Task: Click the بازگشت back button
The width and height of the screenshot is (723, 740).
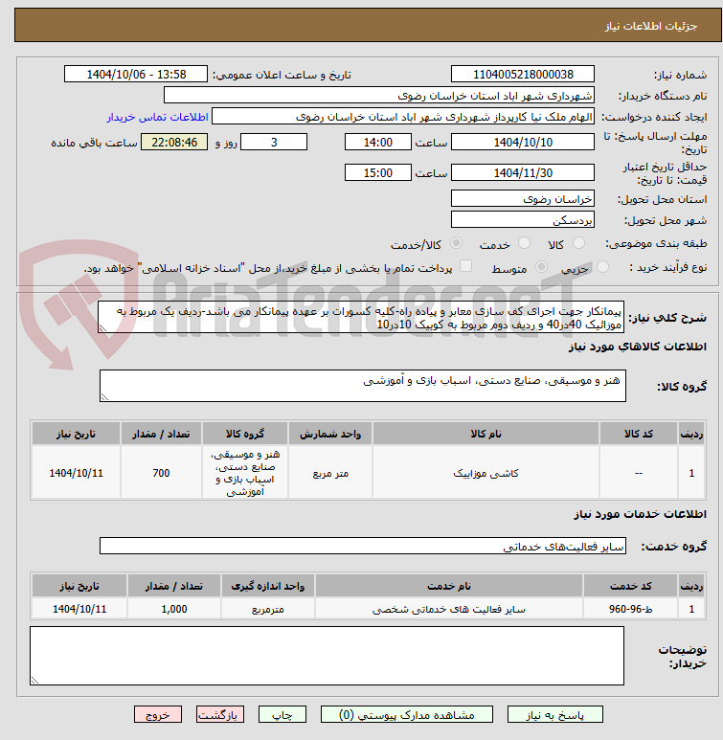Action: (220, 714)
